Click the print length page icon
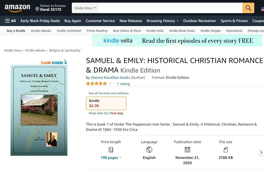The image size is (264, 172). coord(111,150)
